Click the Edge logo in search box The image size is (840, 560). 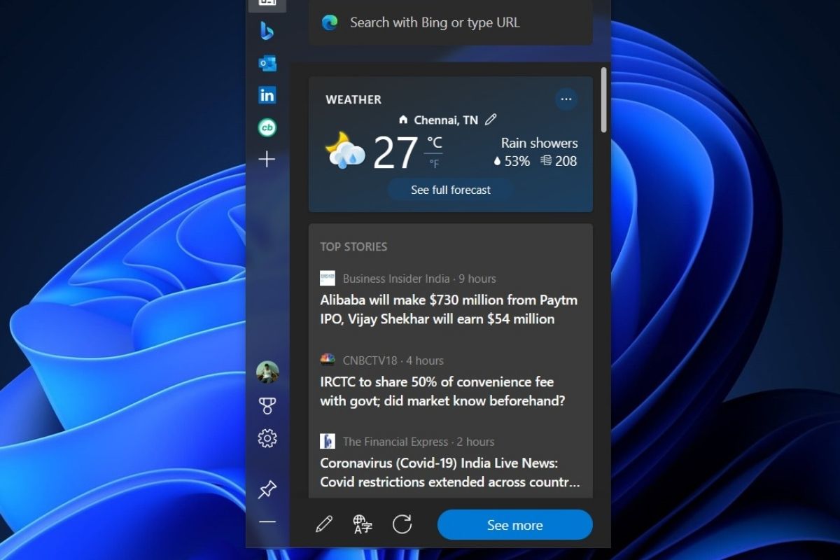[330, 22]
